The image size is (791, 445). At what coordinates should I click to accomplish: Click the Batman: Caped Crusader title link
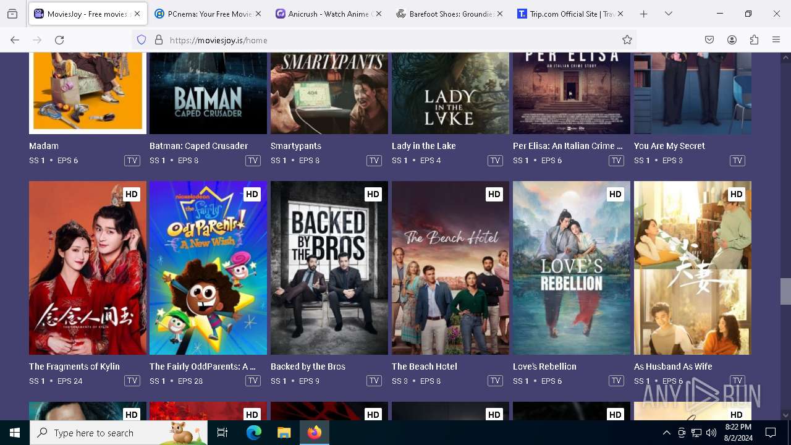pos(198,146)
